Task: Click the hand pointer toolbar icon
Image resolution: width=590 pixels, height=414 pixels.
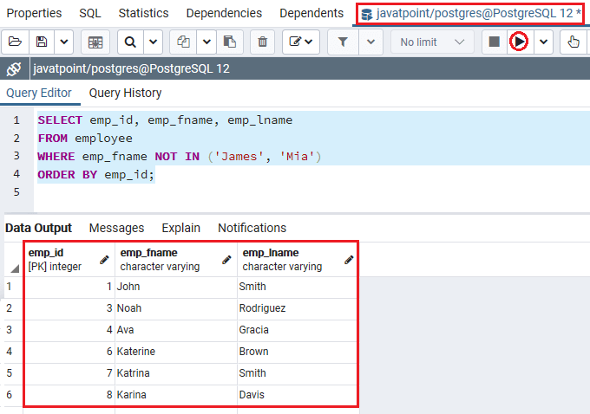Action: (x=574, y=42)
